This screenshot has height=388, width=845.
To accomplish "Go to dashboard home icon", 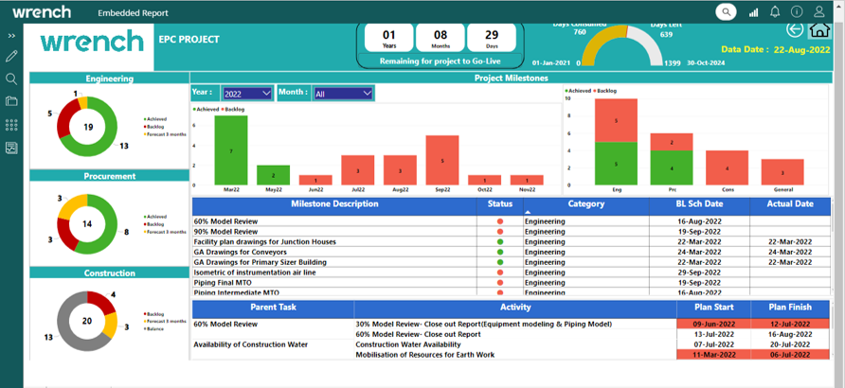I will (x=820, y=30).
